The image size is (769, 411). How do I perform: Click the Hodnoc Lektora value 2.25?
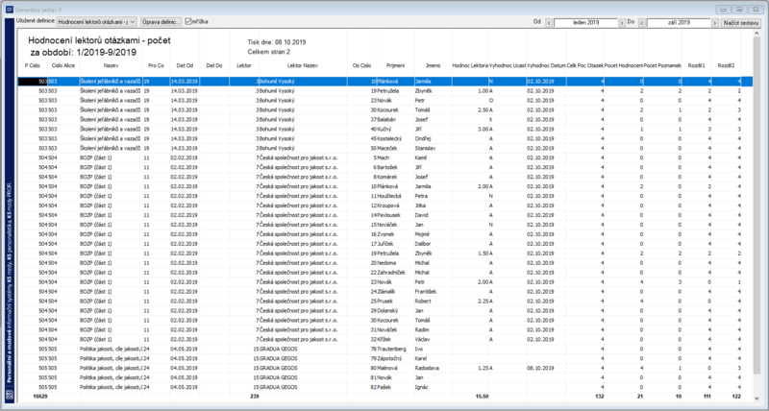483,302
